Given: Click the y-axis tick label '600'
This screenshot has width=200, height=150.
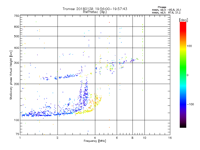Looking at the screenshot, I should [16, 27].
